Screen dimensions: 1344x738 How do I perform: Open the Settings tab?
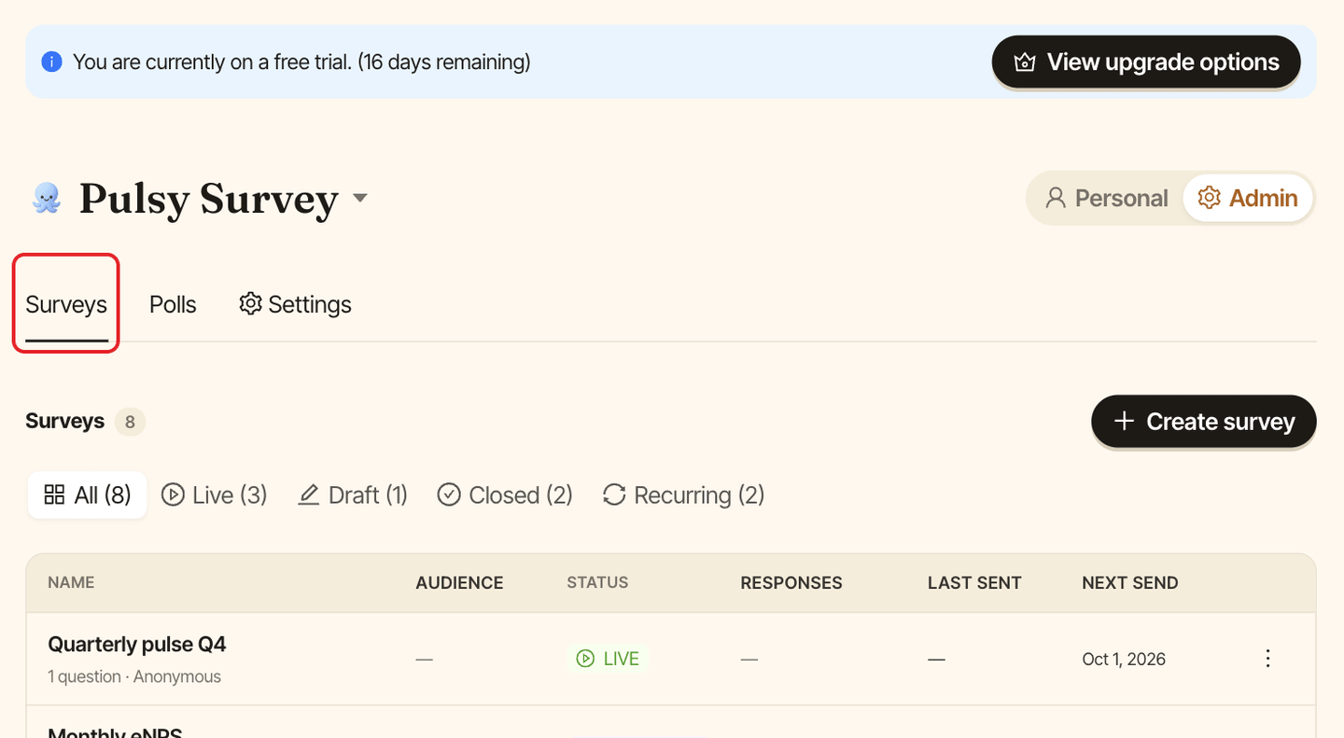click(295, 304)
